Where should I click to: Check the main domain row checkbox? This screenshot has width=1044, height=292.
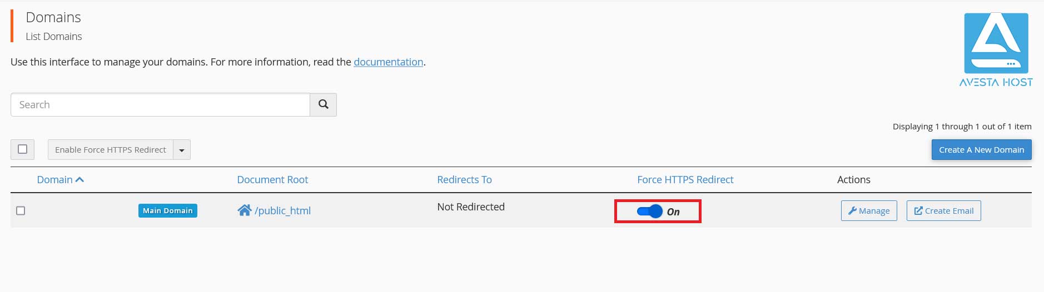[21, 210]
